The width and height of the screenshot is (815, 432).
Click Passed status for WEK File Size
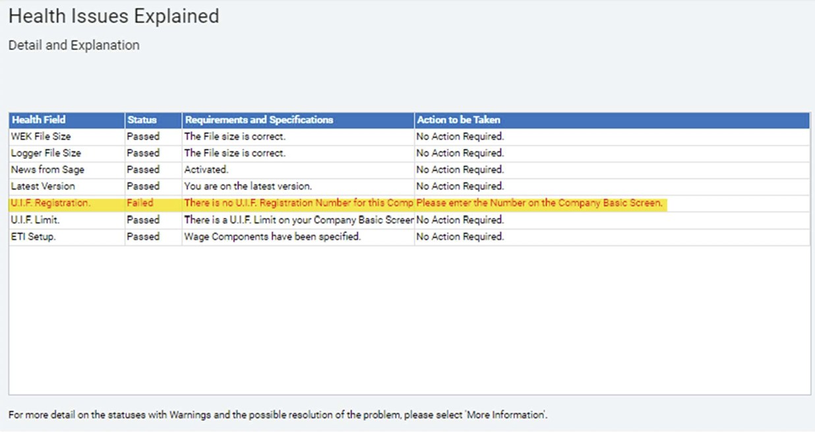(x=143, y=136)
